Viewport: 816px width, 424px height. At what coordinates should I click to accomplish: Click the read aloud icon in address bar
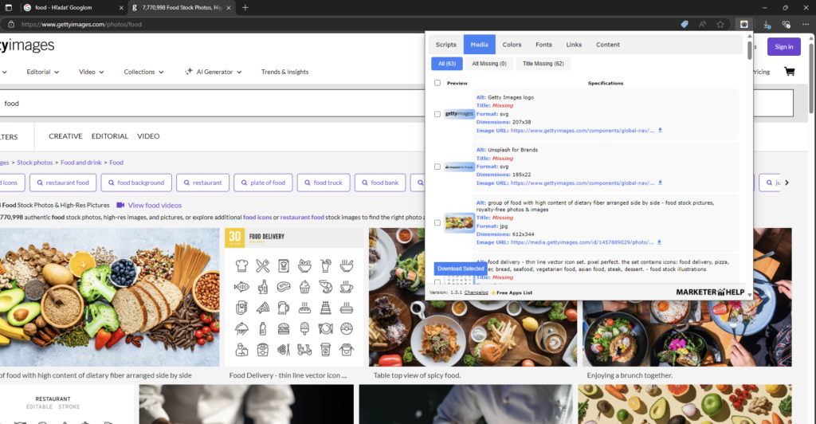(x=703, y=24)
